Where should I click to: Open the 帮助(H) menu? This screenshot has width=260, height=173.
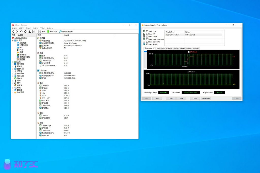pos(50,28)
